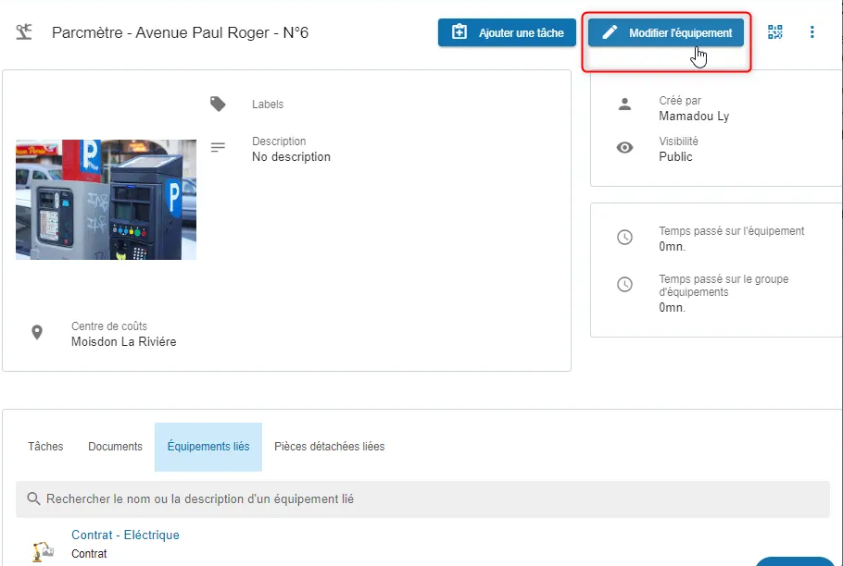The height and width of the screenshot is (566, 843).
Task: Click Ajouter une tâche button
Action: [507, 32]
